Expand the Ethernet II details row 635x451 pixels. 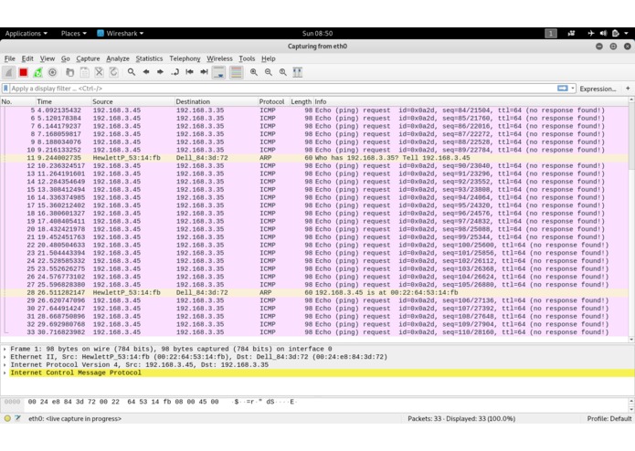(5, 357)
